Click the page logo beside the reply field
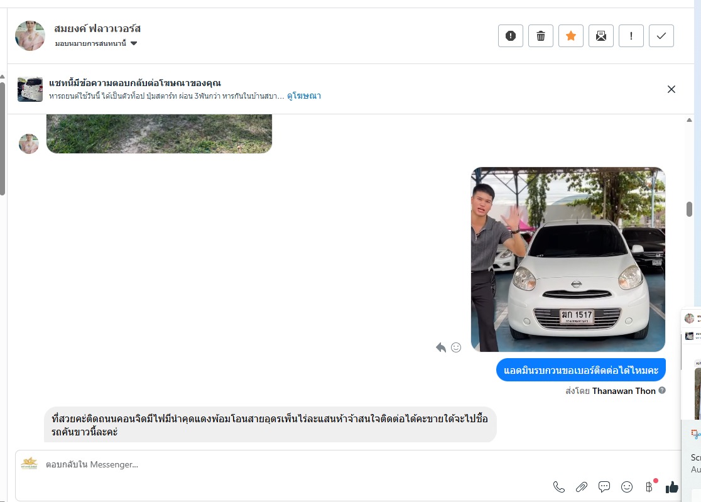Image resolution: width=701 pixels, height=502 pixels. (x=30, y=463)
